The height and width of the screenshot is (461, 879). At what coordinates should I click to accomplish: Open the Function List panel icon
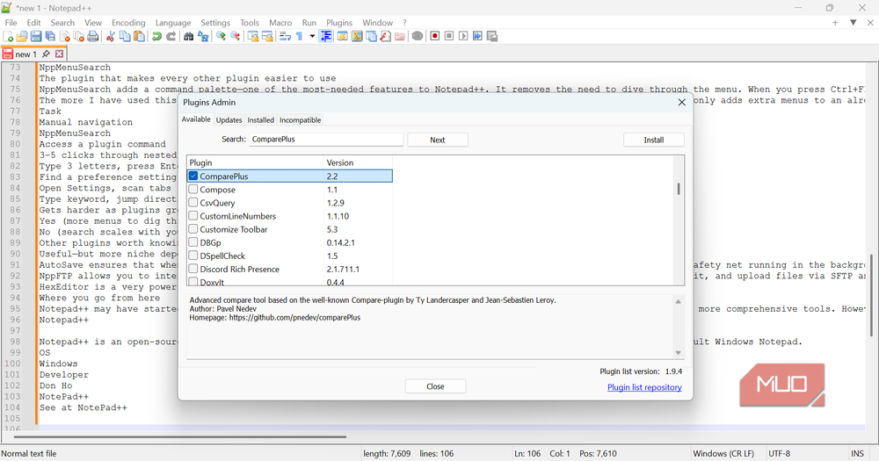click(385, 36)
